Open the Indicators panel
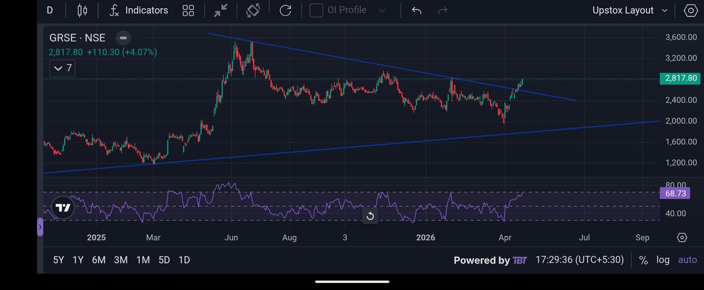Screen dimensions: 704x290 (x=138, y=11)
